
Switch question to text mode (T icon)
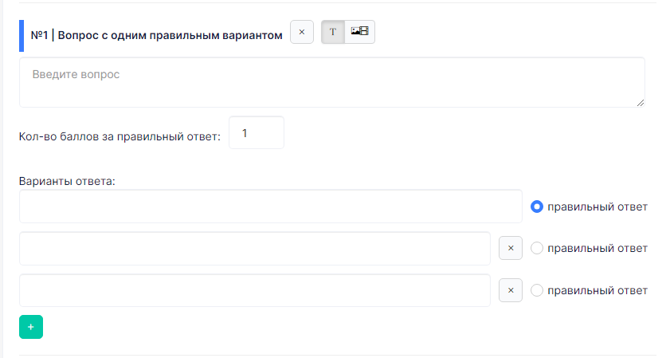coord(333,32)
